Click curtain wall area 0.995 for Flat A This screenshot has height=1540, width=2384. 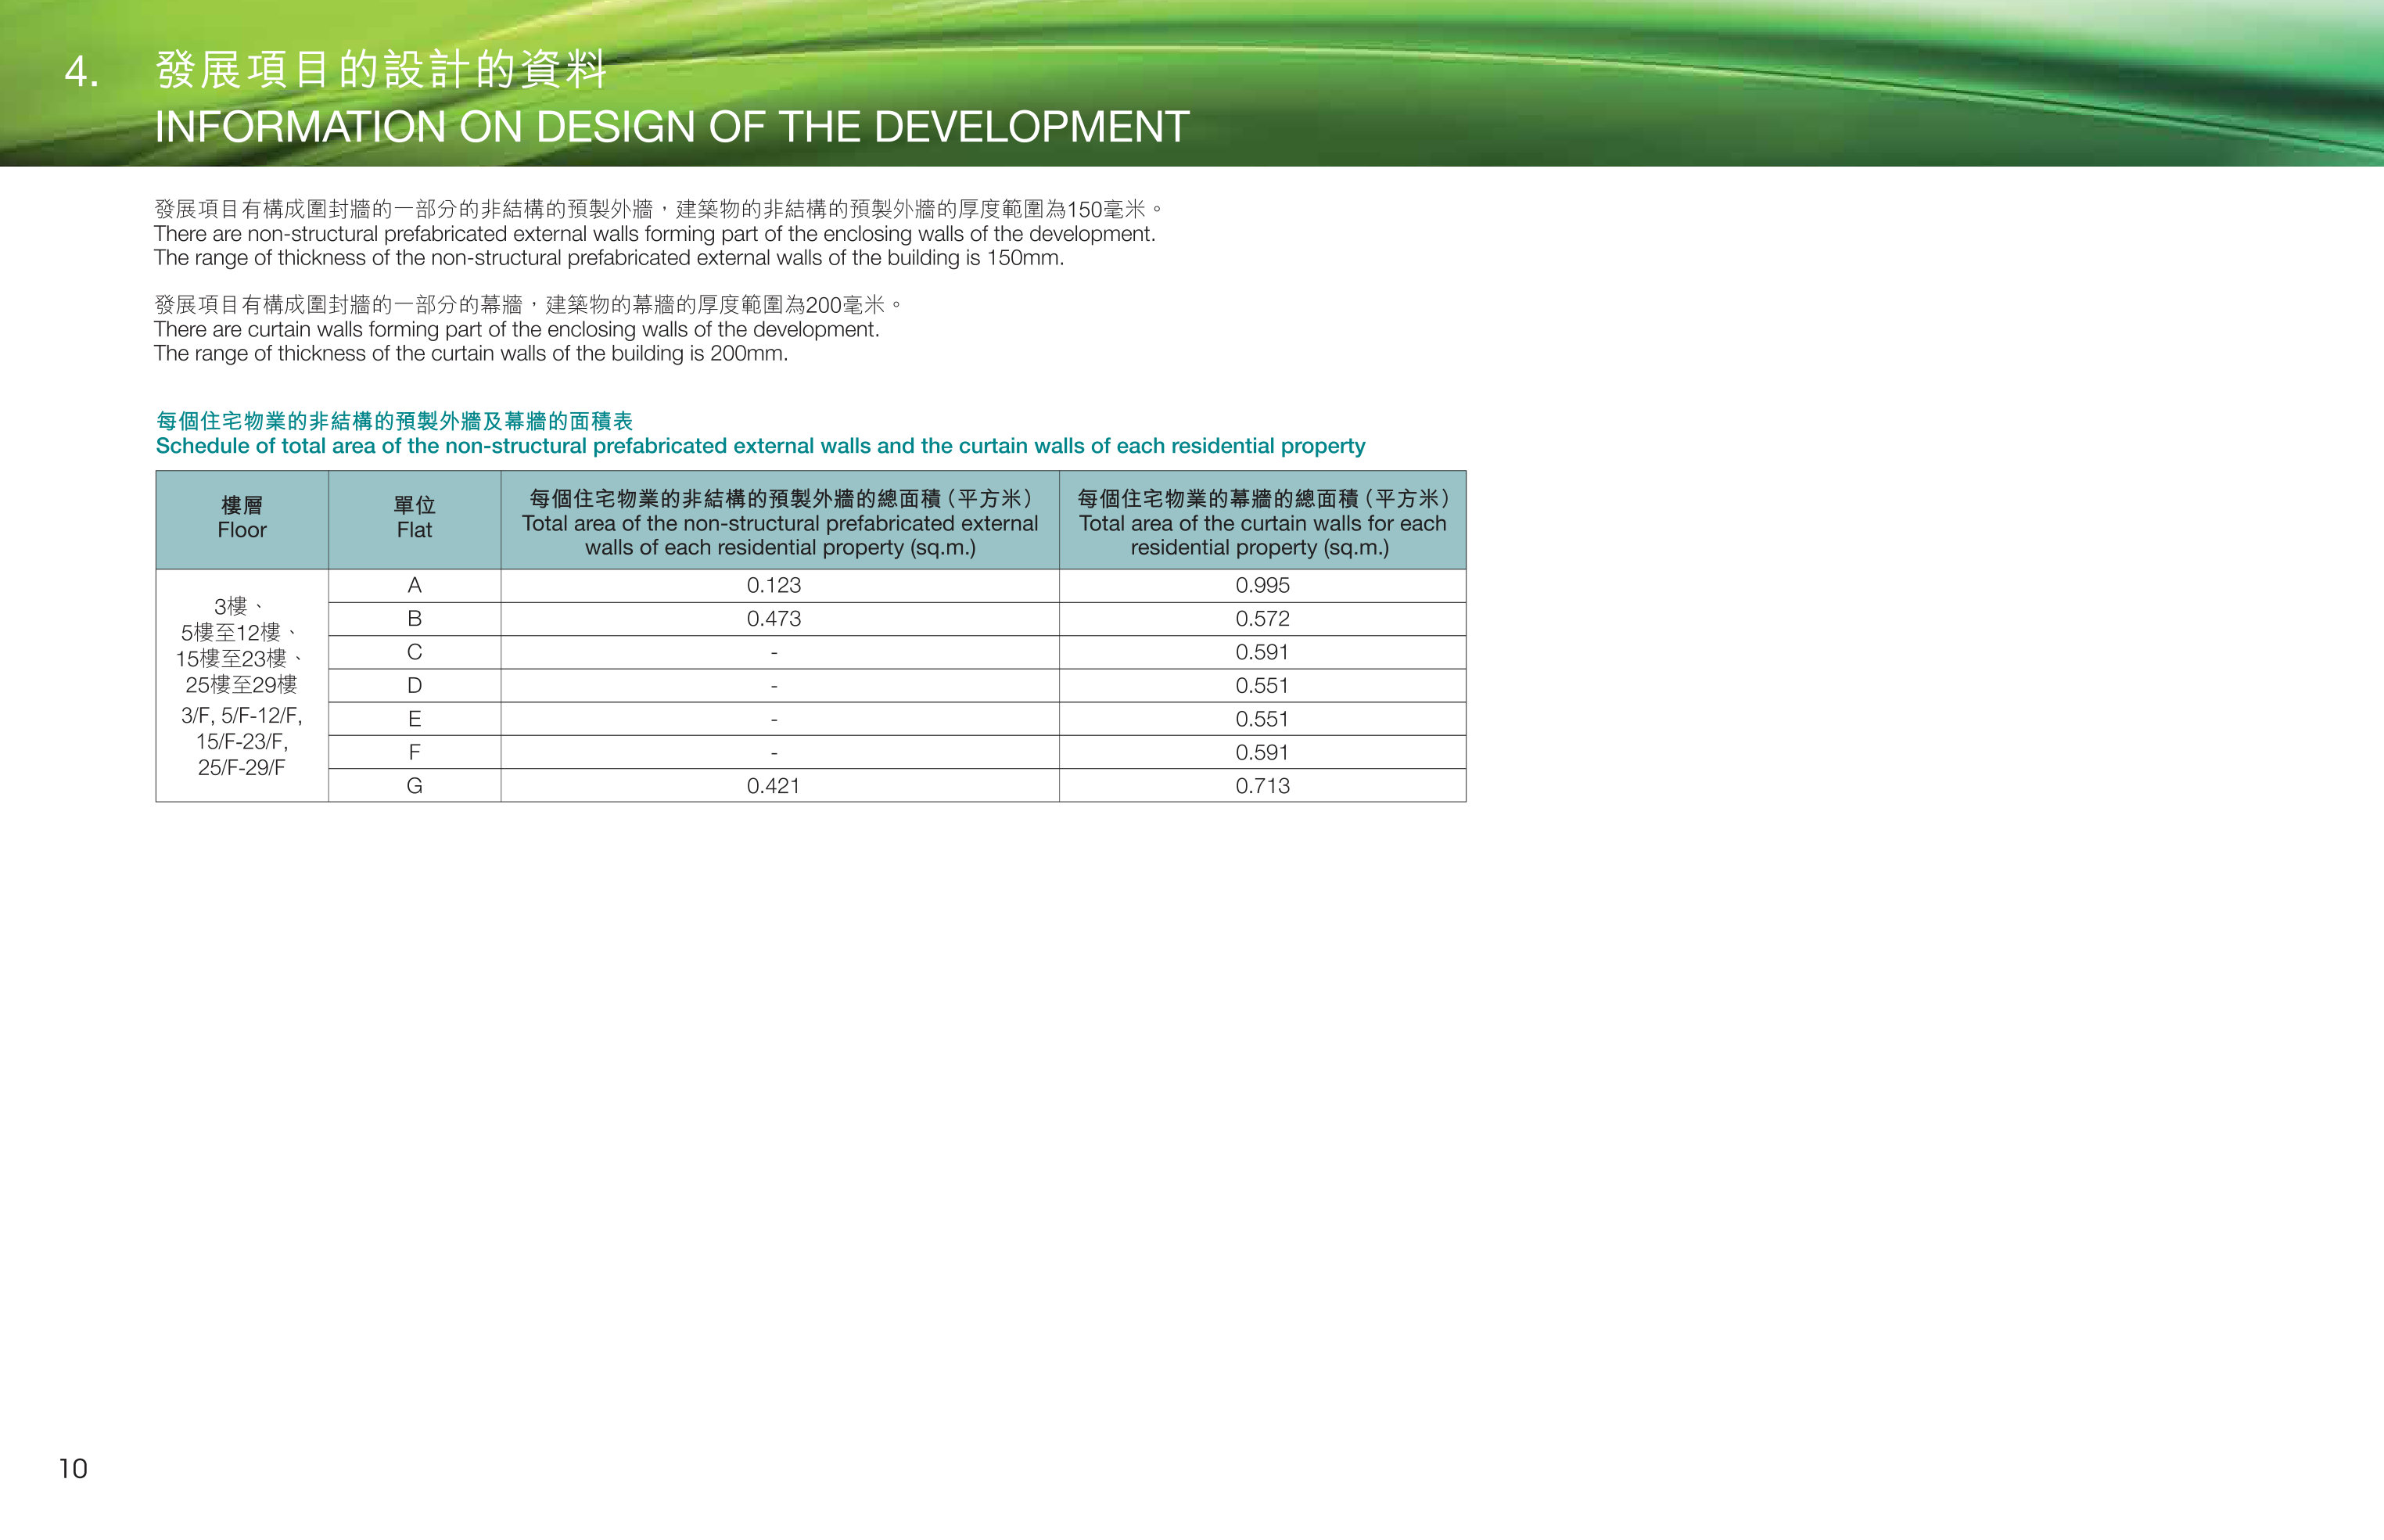click(x=1262, y=585)
